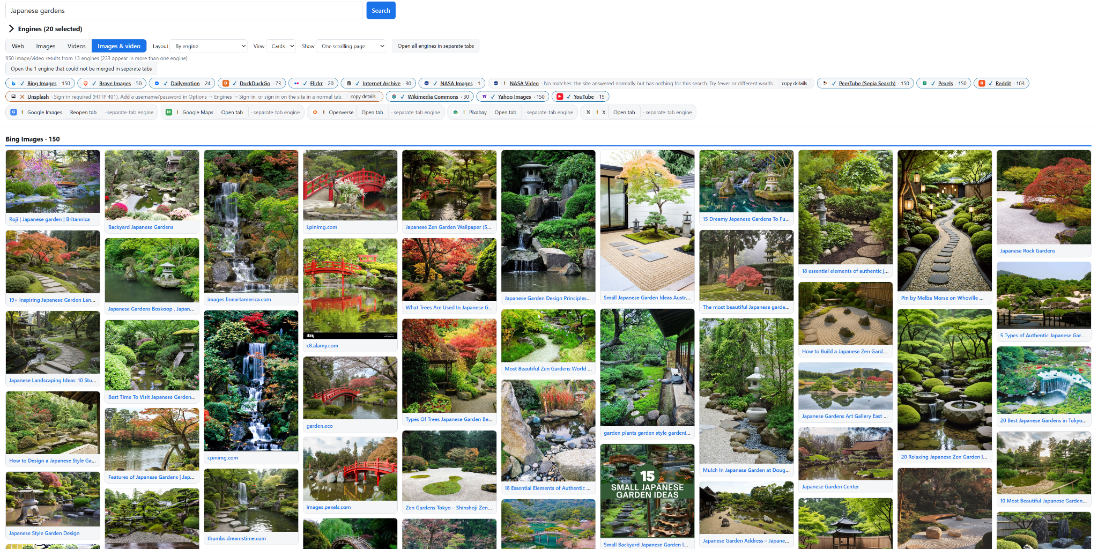Open the Internet Archive engine link

[381, 84]
